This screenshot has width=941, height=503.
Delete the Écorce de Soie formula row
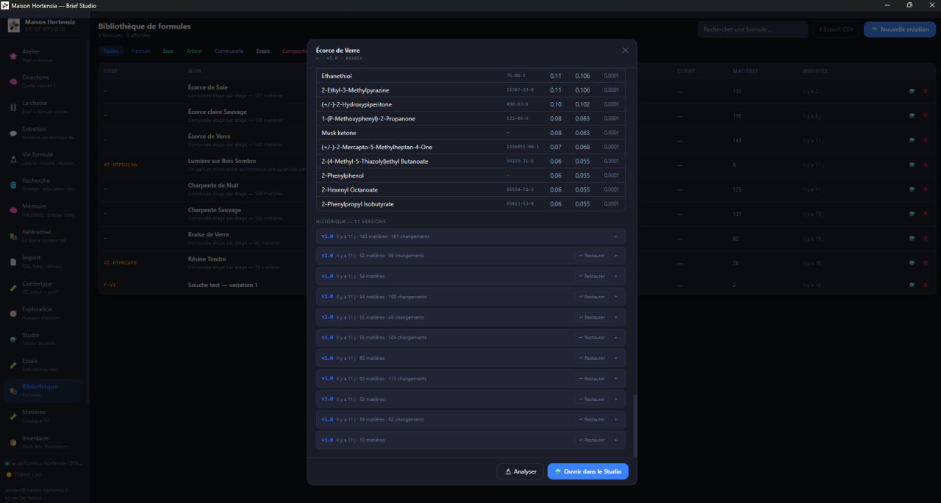926,91
